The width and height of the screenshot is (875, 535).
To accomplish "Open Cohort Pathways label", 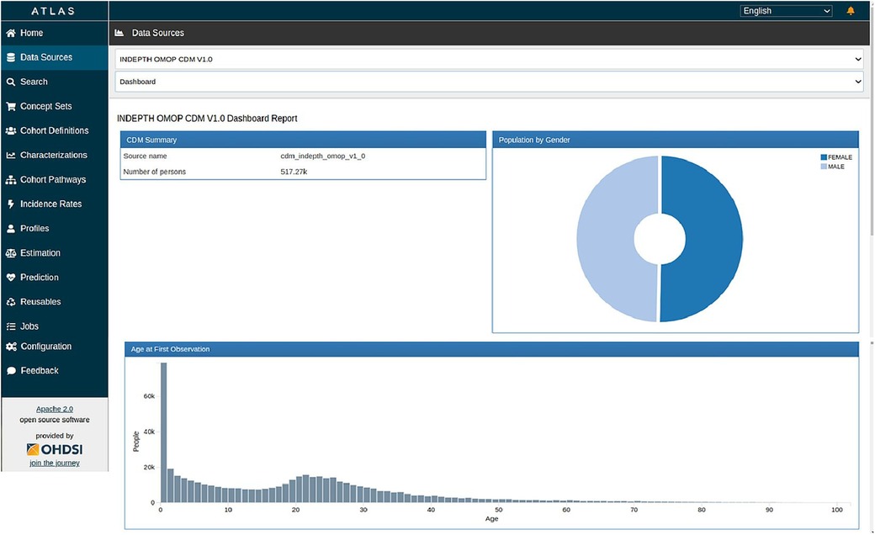I will pos(53,180).
